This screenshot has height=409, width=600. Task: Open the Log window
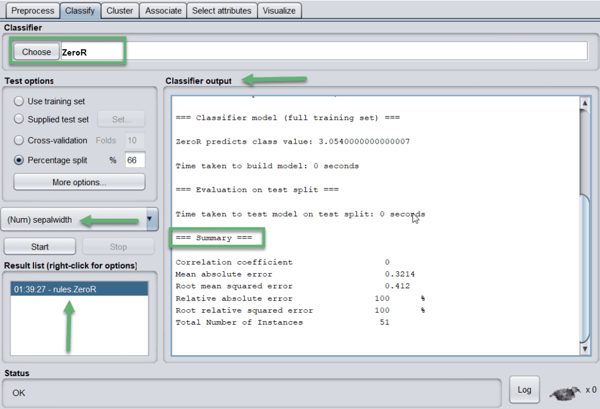(x=524, y=390)
